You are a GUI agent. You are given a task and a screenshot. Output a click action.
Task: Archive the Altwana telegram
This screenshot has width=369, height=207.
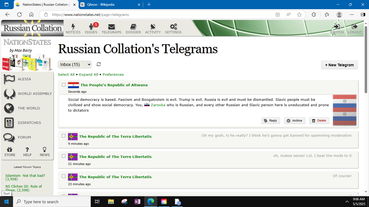(x=294, y=120)
